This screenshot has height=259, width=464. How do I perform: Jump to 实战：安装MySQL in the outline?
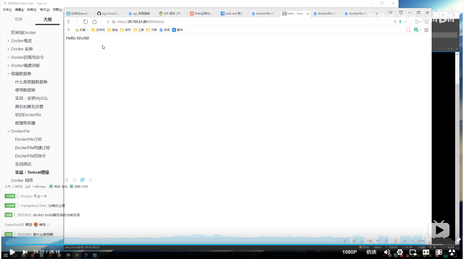[x=31, y=98]
